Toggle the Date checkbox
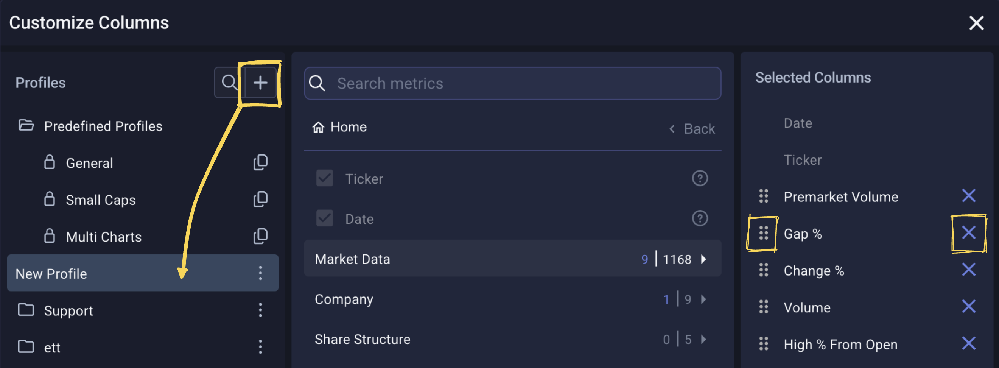The image size is (999, 368). pyautogui.click(x=324, y=218)
